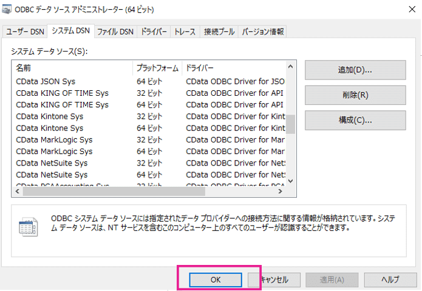Select CData MarkLogic Sys 32-bit entry
Screen dimensions: 422x291
(149, 139)
